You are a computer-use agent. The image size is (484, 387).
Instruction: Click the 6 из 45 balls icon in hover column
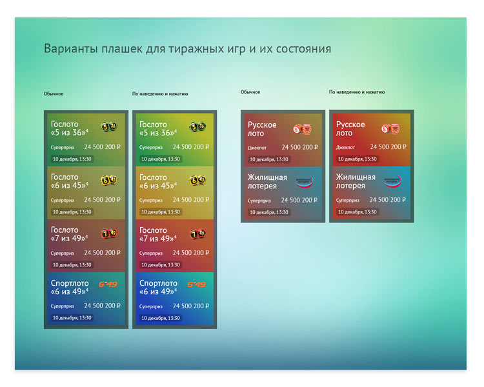tap(197, 180)
